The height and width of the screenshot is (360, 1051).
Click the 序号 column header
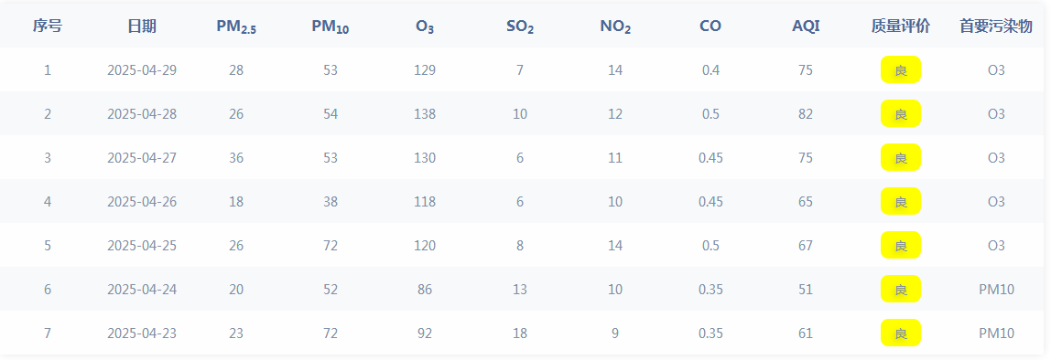click(48, 26)
